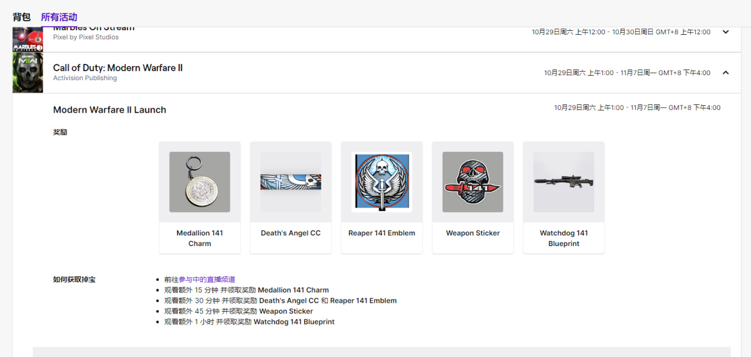Click the 观看额外 1 小时 Watchdog instruction line
Image resolution: width=751 pixels, height=357 pixels.
point(249,322)
